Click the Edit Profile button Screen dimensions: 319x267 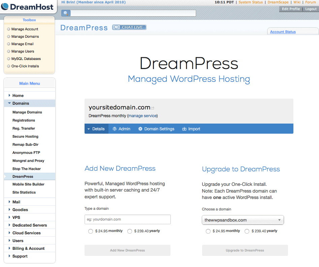pyautogui.click(x=291, y=9)
